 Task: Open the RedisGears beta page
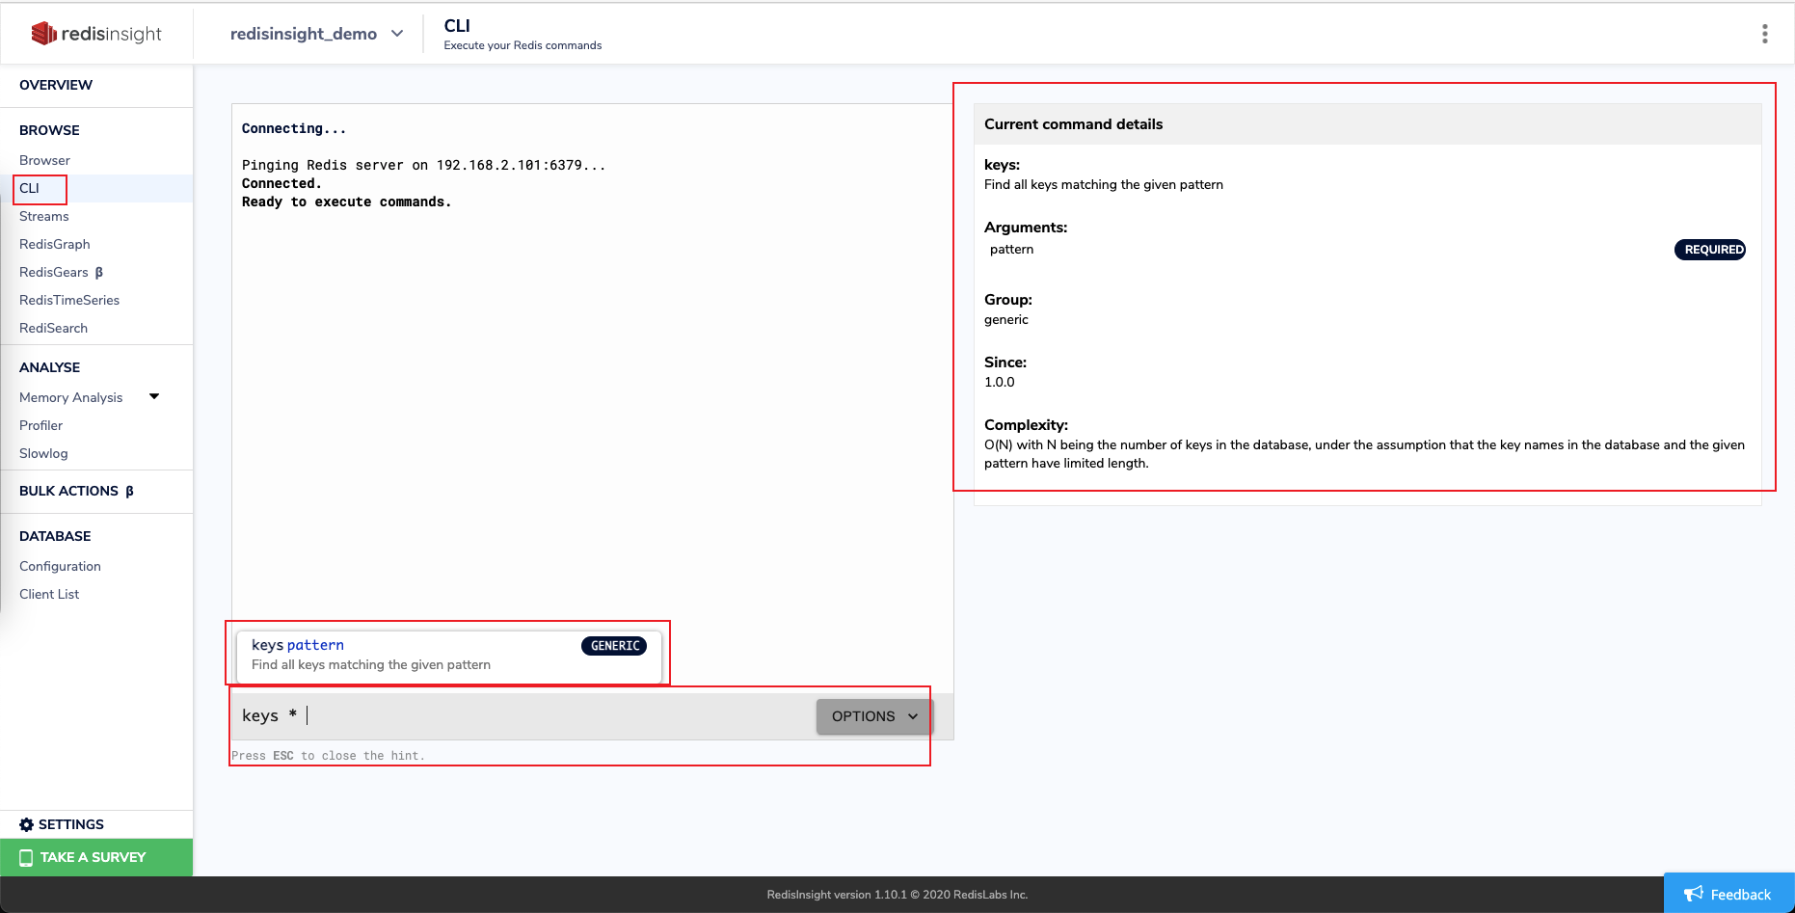[x=61, y=272]
